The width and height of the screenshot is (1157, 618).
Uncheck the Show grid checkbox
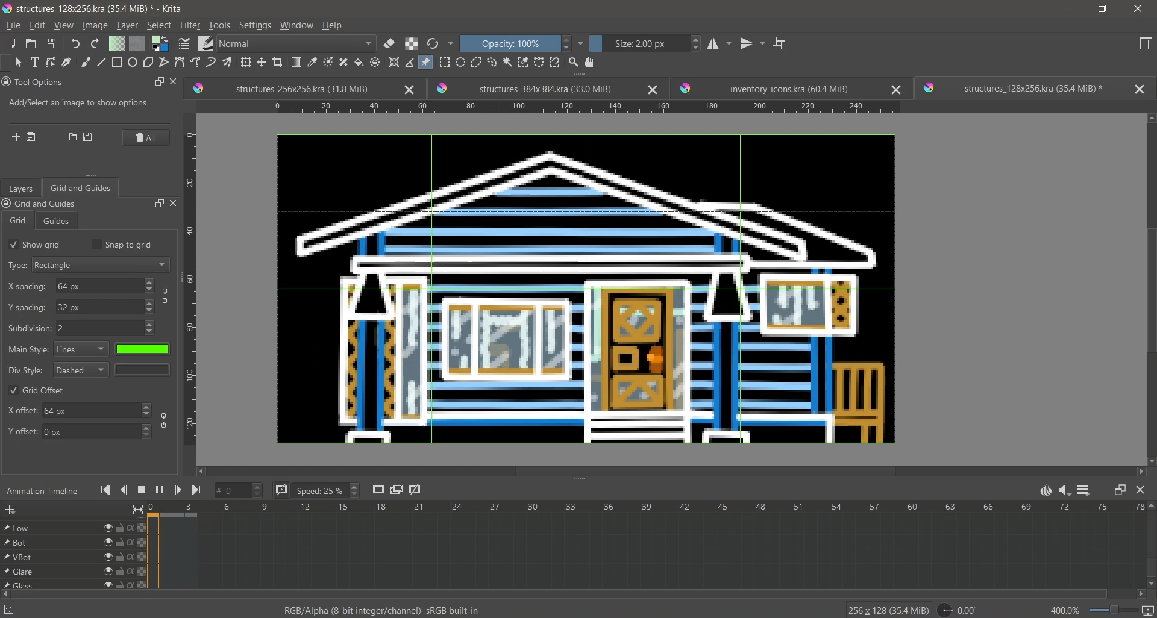click(x=14, y=245)
